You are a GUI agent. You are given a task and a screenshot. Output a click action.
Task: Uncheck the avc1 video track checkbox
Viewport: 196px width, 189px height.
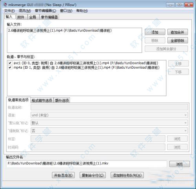(x=10, y=63)
